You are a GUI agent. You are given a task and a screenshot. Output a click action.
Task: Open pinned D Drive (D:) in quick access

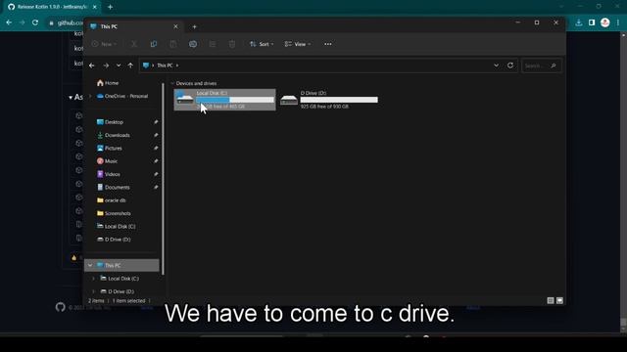tap(114, 240)
